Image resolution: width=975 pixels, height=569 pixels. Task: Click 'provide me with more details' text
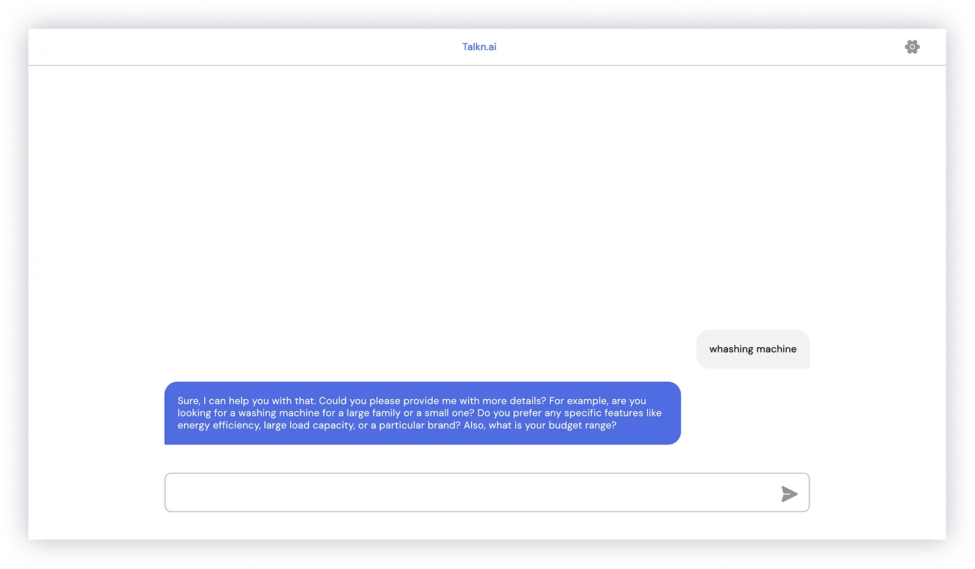pyautogui.click(x=474, y=401)
